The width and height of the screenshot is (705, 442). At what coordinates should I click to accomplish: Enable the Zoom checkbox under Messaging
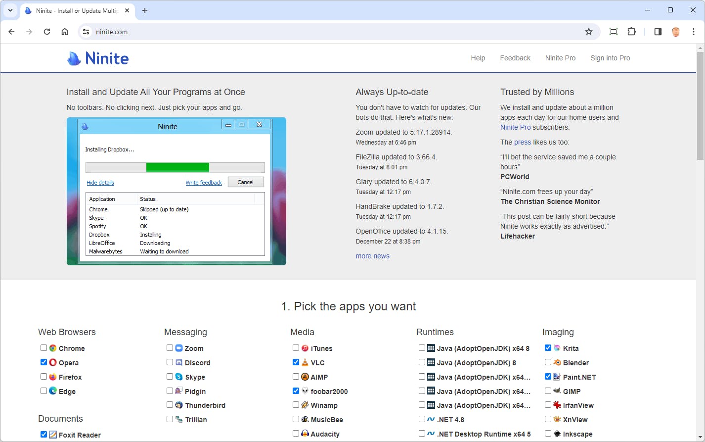click(x=170, y=348)
